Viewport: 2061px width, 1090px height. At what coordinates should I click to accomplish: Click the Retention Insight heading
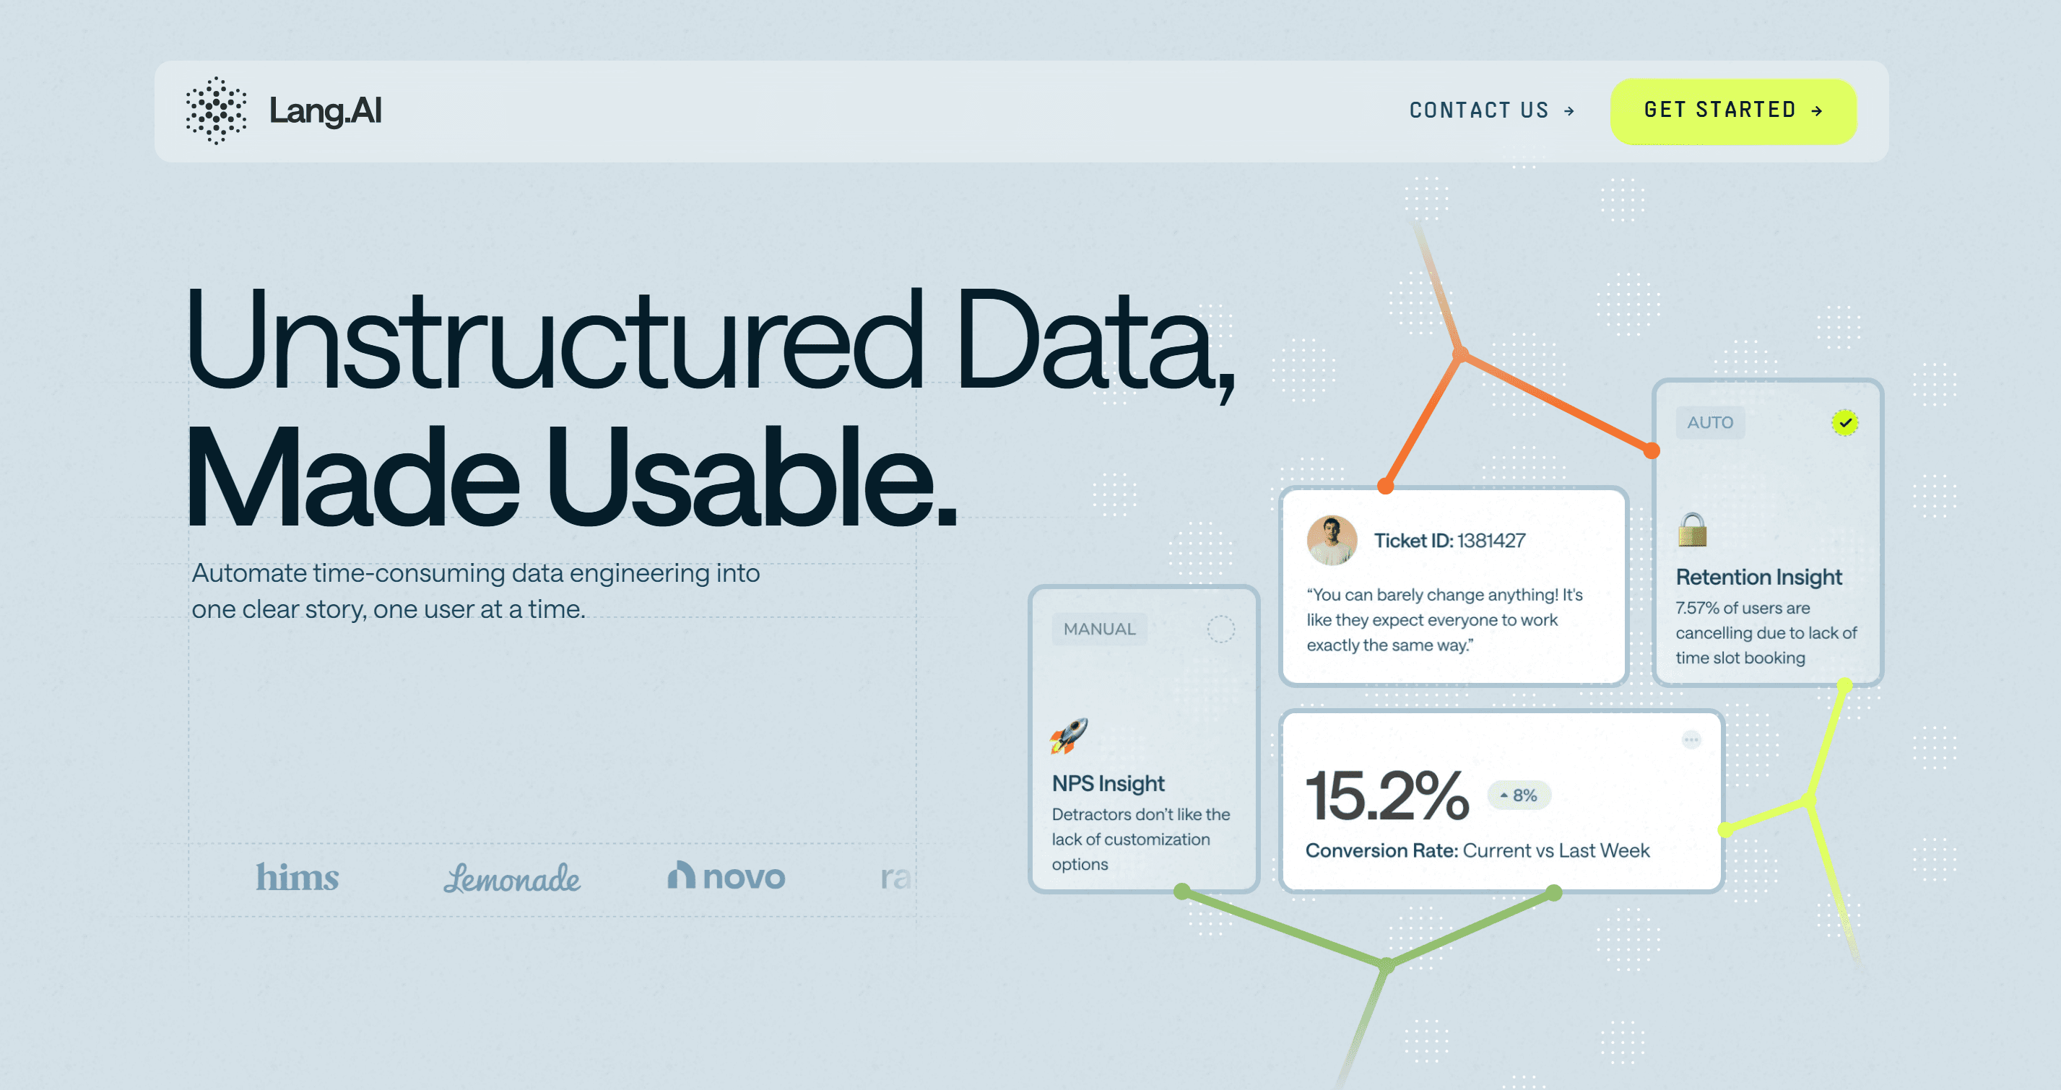[1758, 577]
